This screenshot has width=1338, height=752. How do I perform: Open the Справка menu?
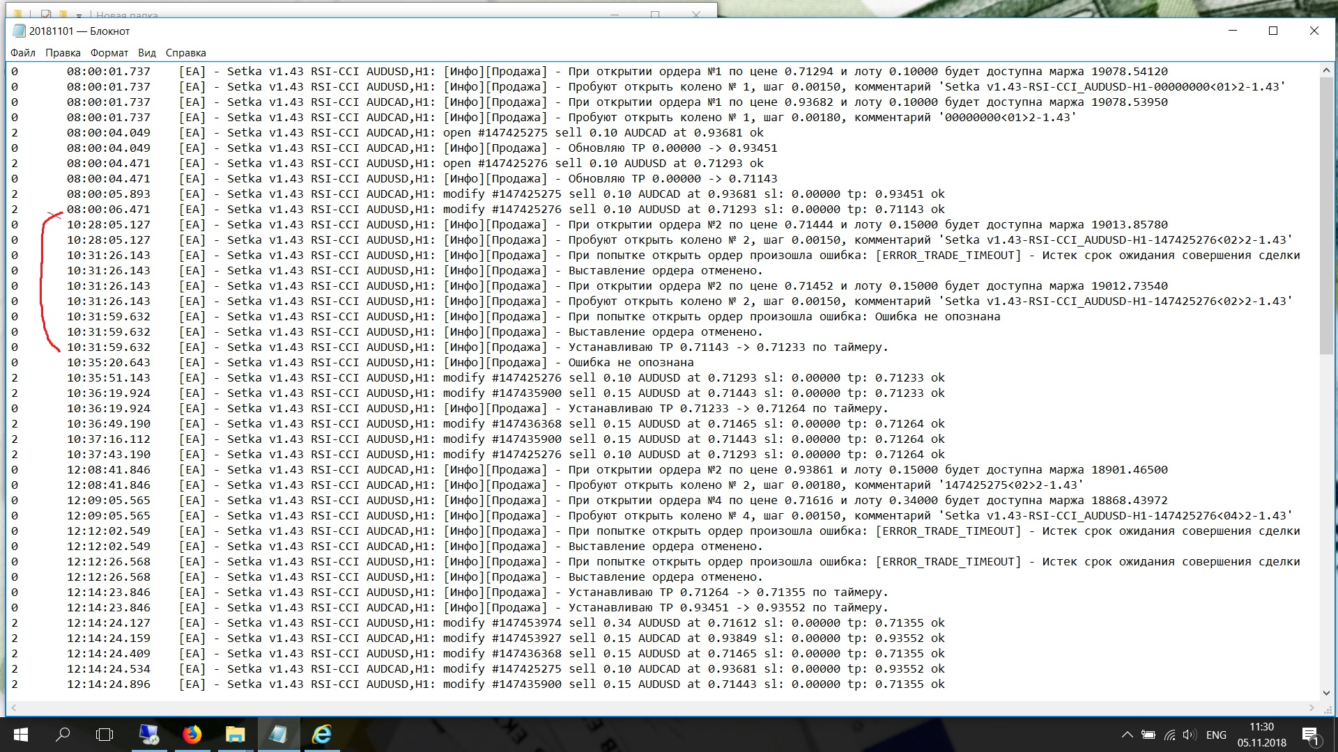click(186, 53)
